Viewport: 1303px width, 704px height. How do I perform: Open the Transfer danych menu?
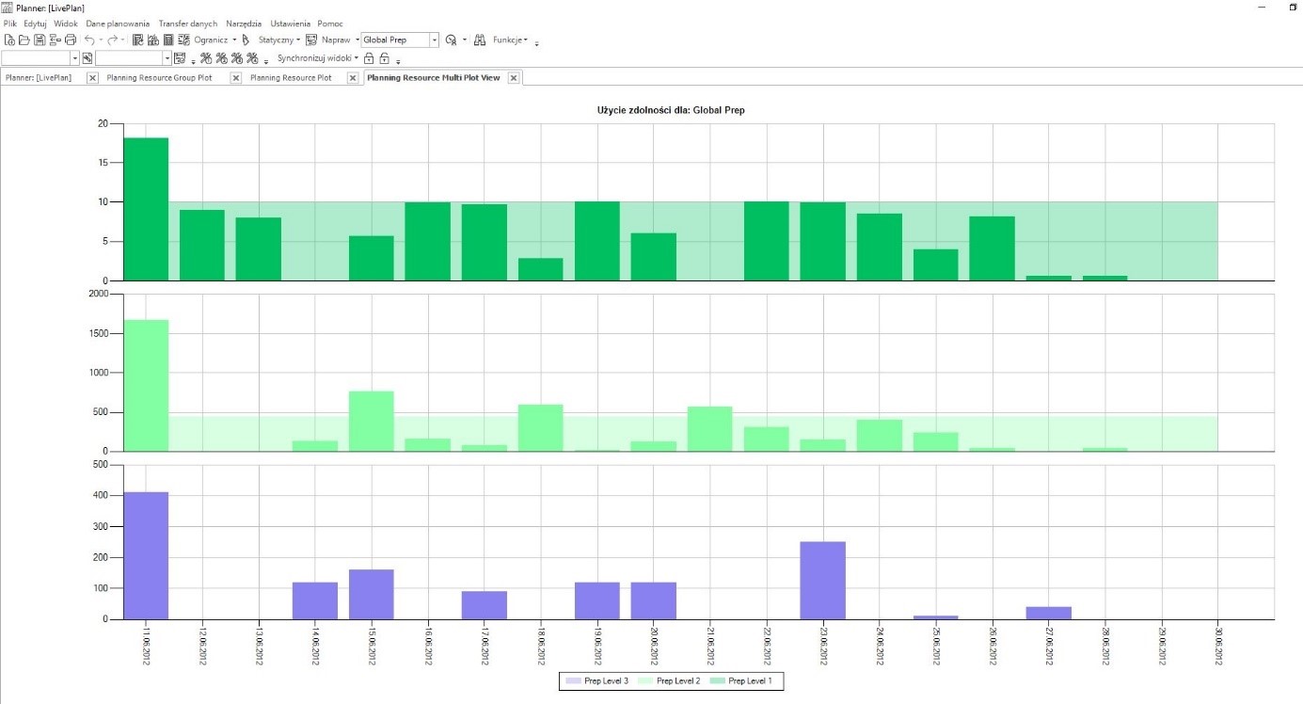pos(188,23)
